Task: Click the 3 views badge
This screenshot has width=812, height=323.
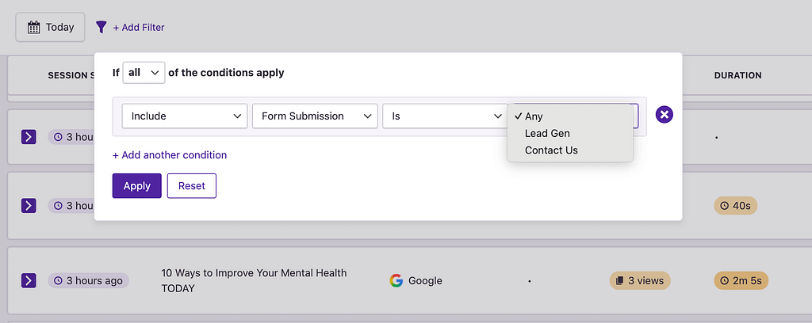Action: tap(640, 280)
